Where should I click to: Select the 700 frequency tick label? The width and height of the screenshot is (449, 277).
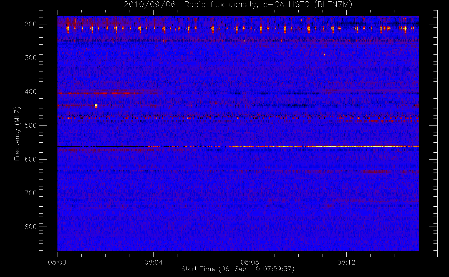coord(31,193)
